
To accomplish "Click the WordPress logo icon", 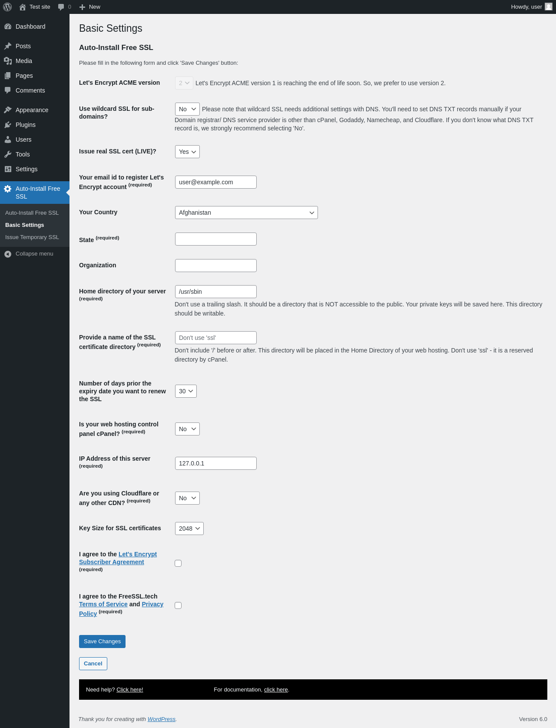I will [x=7, y=7].
